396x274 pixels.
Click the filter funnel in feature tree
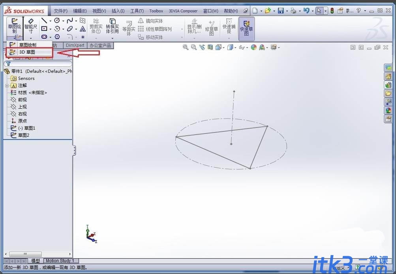[8, 64]
